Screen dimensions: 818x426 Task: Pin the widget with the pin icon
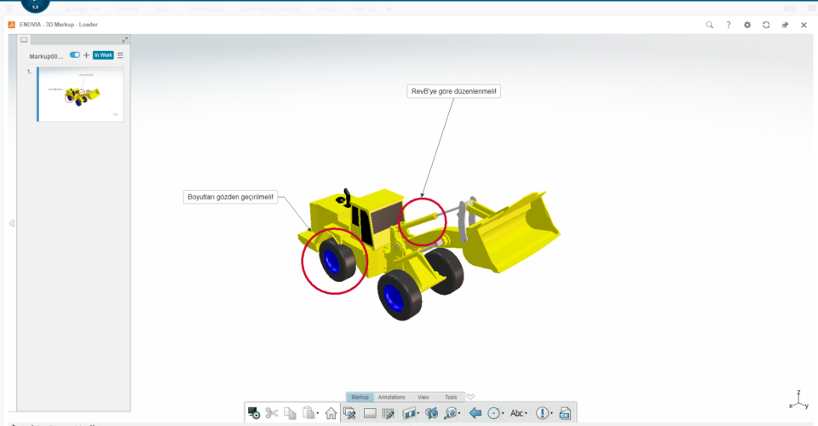[x=785, y=25]
